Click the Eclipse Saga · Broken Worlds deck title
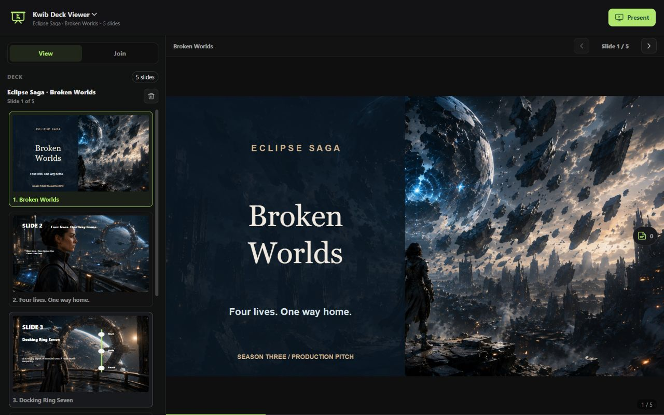664x415 pixels. point(51,92)
